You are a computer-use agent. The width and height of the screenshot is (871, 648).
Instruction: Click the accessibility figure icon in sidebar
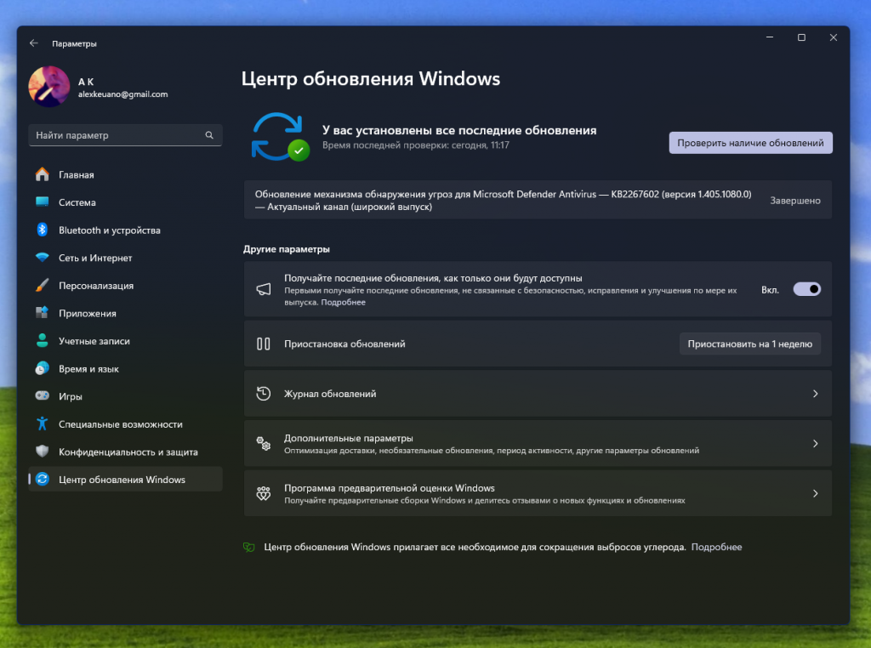43,423
